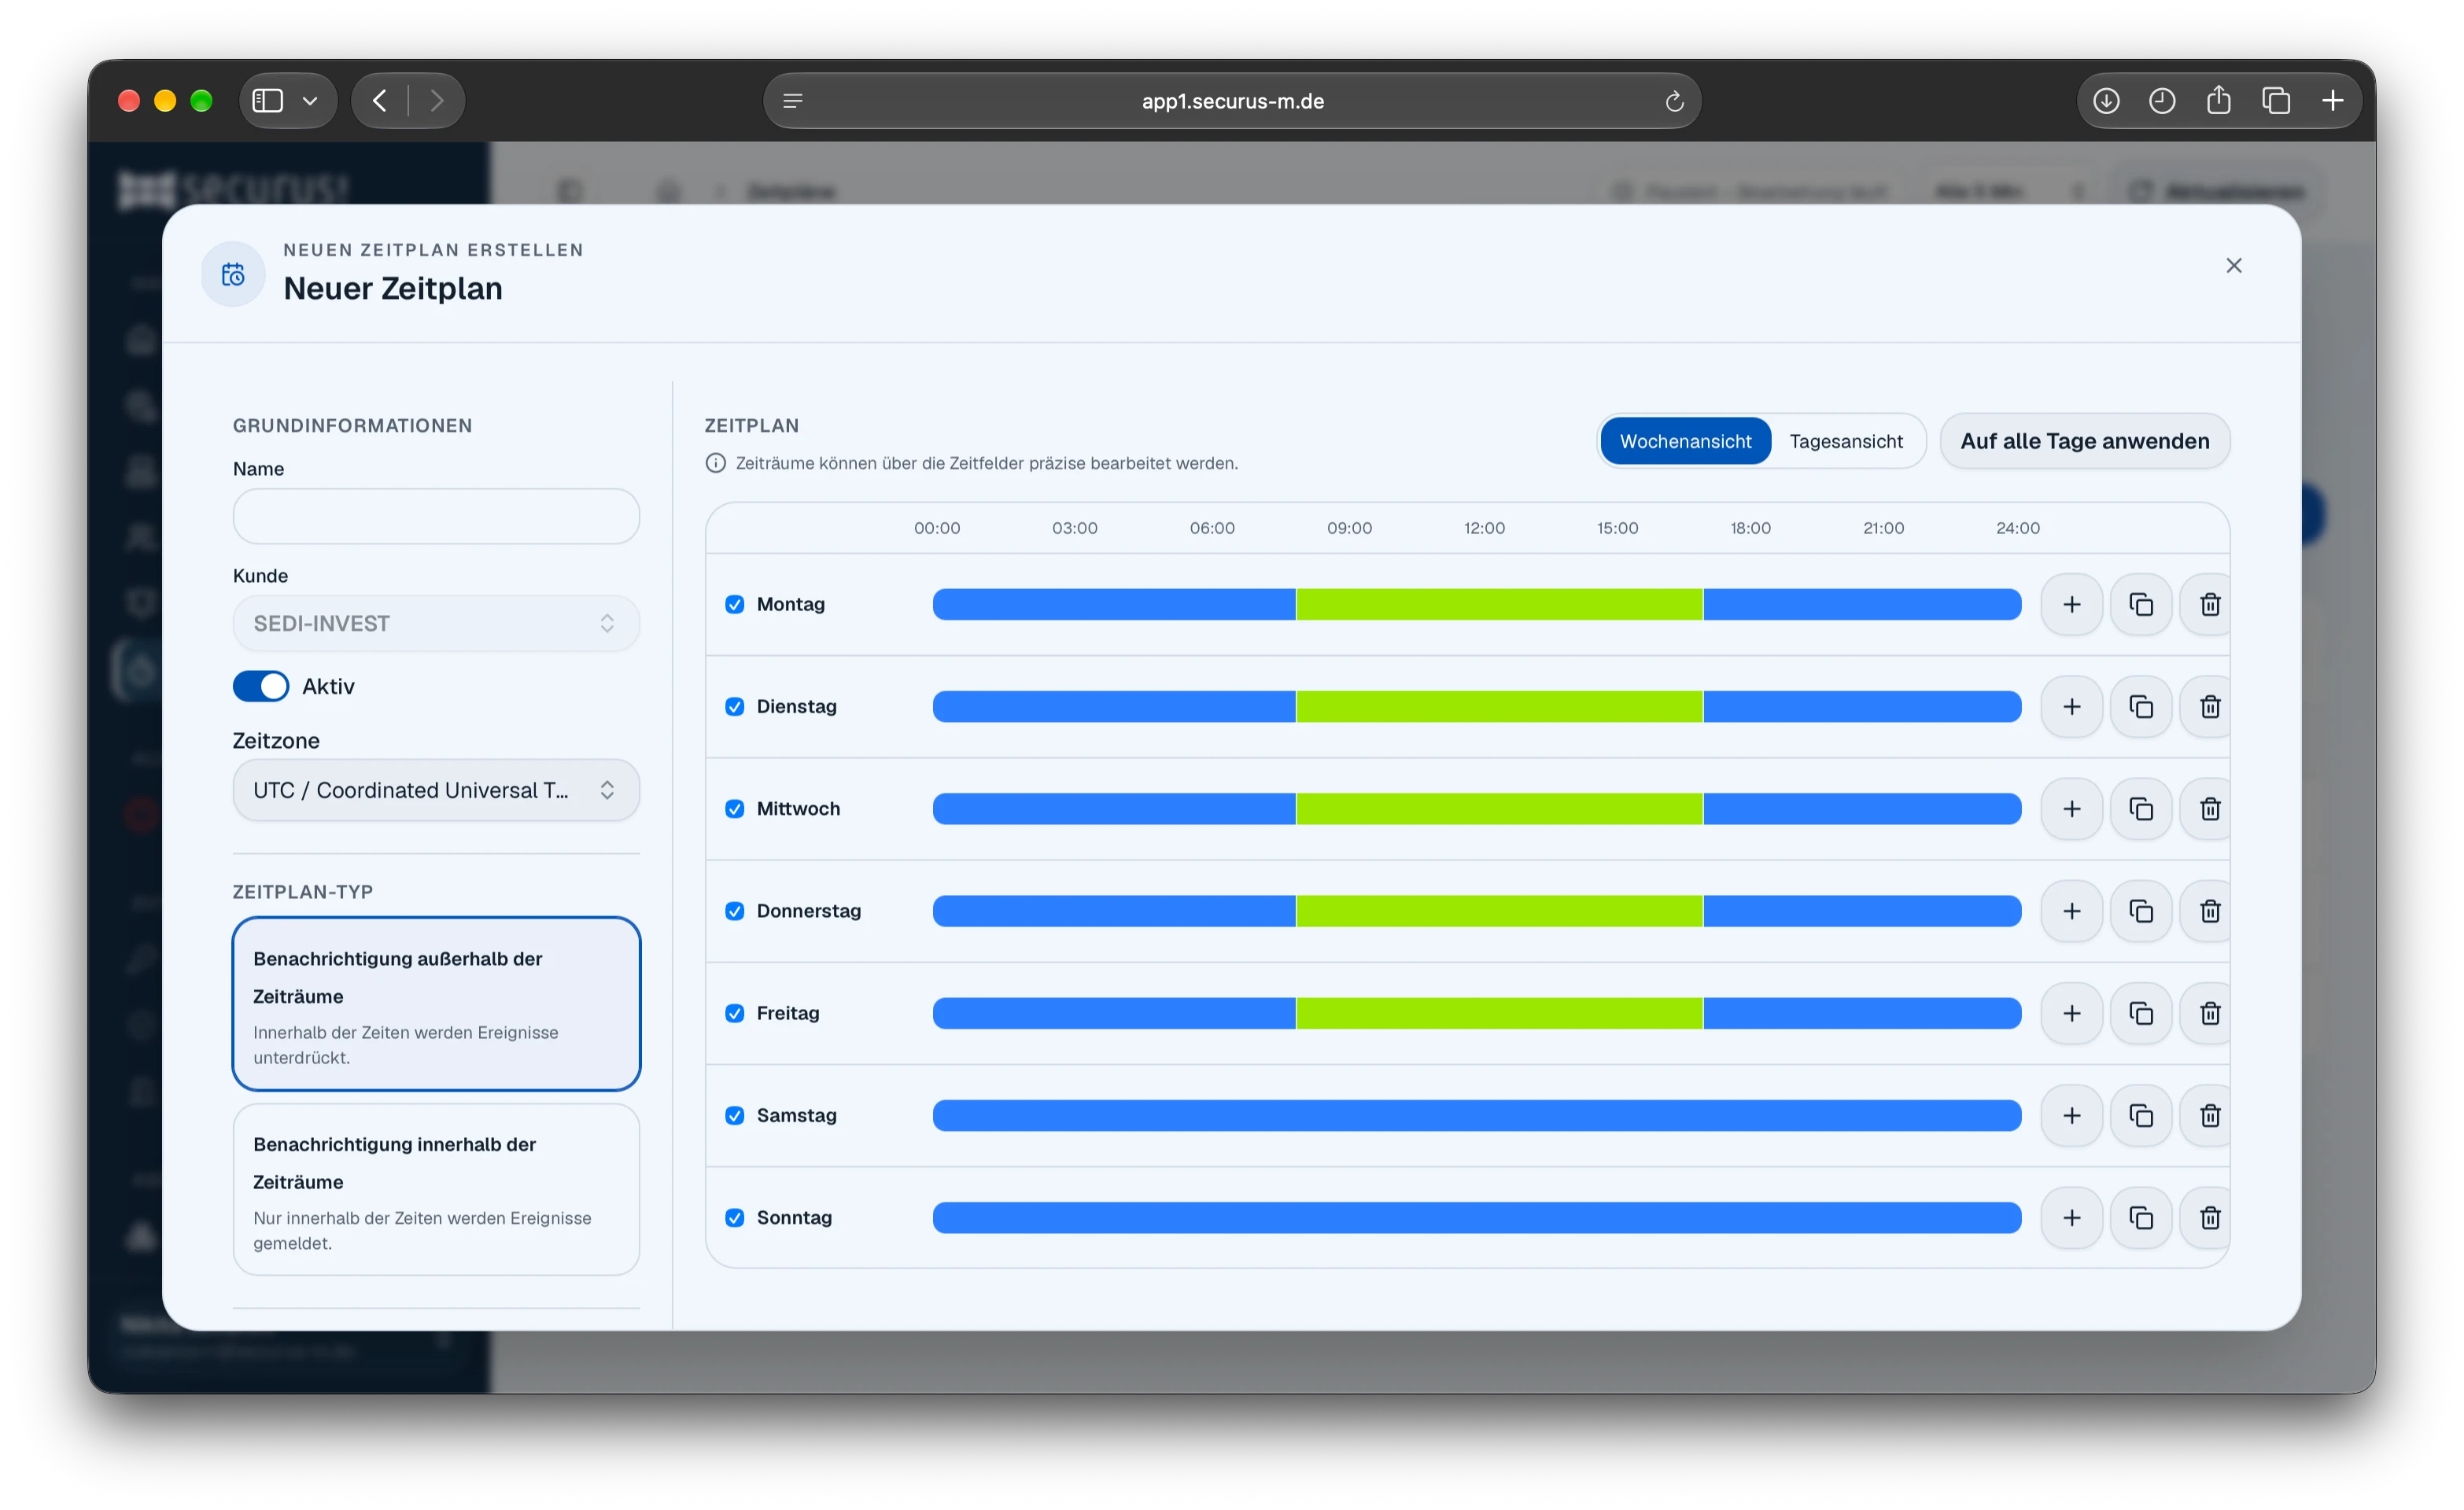Screen dimensions: 2464x1510
Task: Add a time range to Dienstag
Action: tap(2071, 706)
